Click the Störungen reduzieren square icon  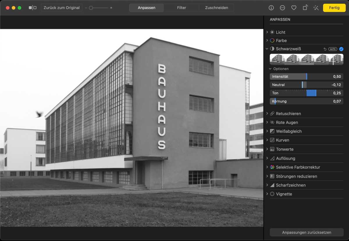click(272, 176)
